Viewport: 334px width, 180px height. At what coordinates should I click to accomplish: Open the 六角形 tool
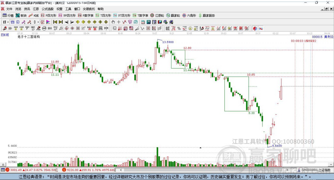[189, 16]
